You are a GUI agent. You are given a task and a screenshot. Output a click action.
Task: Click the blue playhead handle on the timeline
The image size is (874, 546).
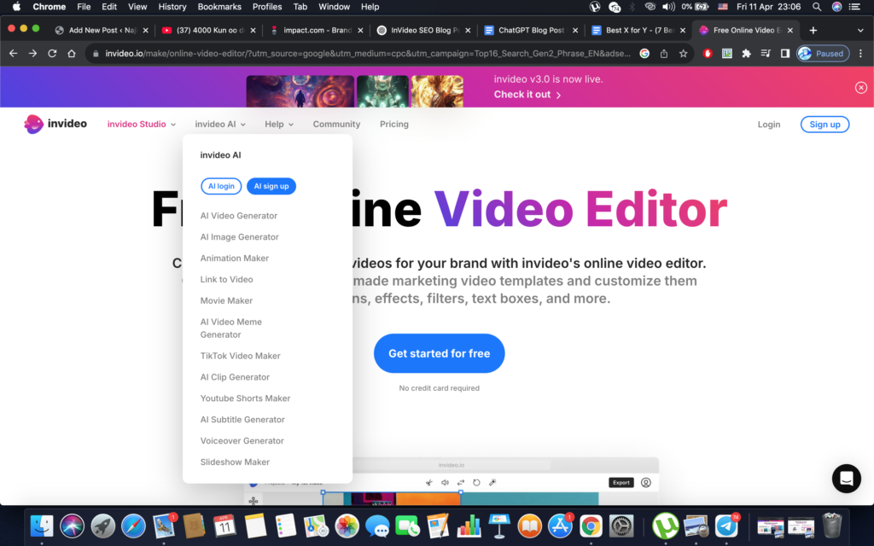461,492
